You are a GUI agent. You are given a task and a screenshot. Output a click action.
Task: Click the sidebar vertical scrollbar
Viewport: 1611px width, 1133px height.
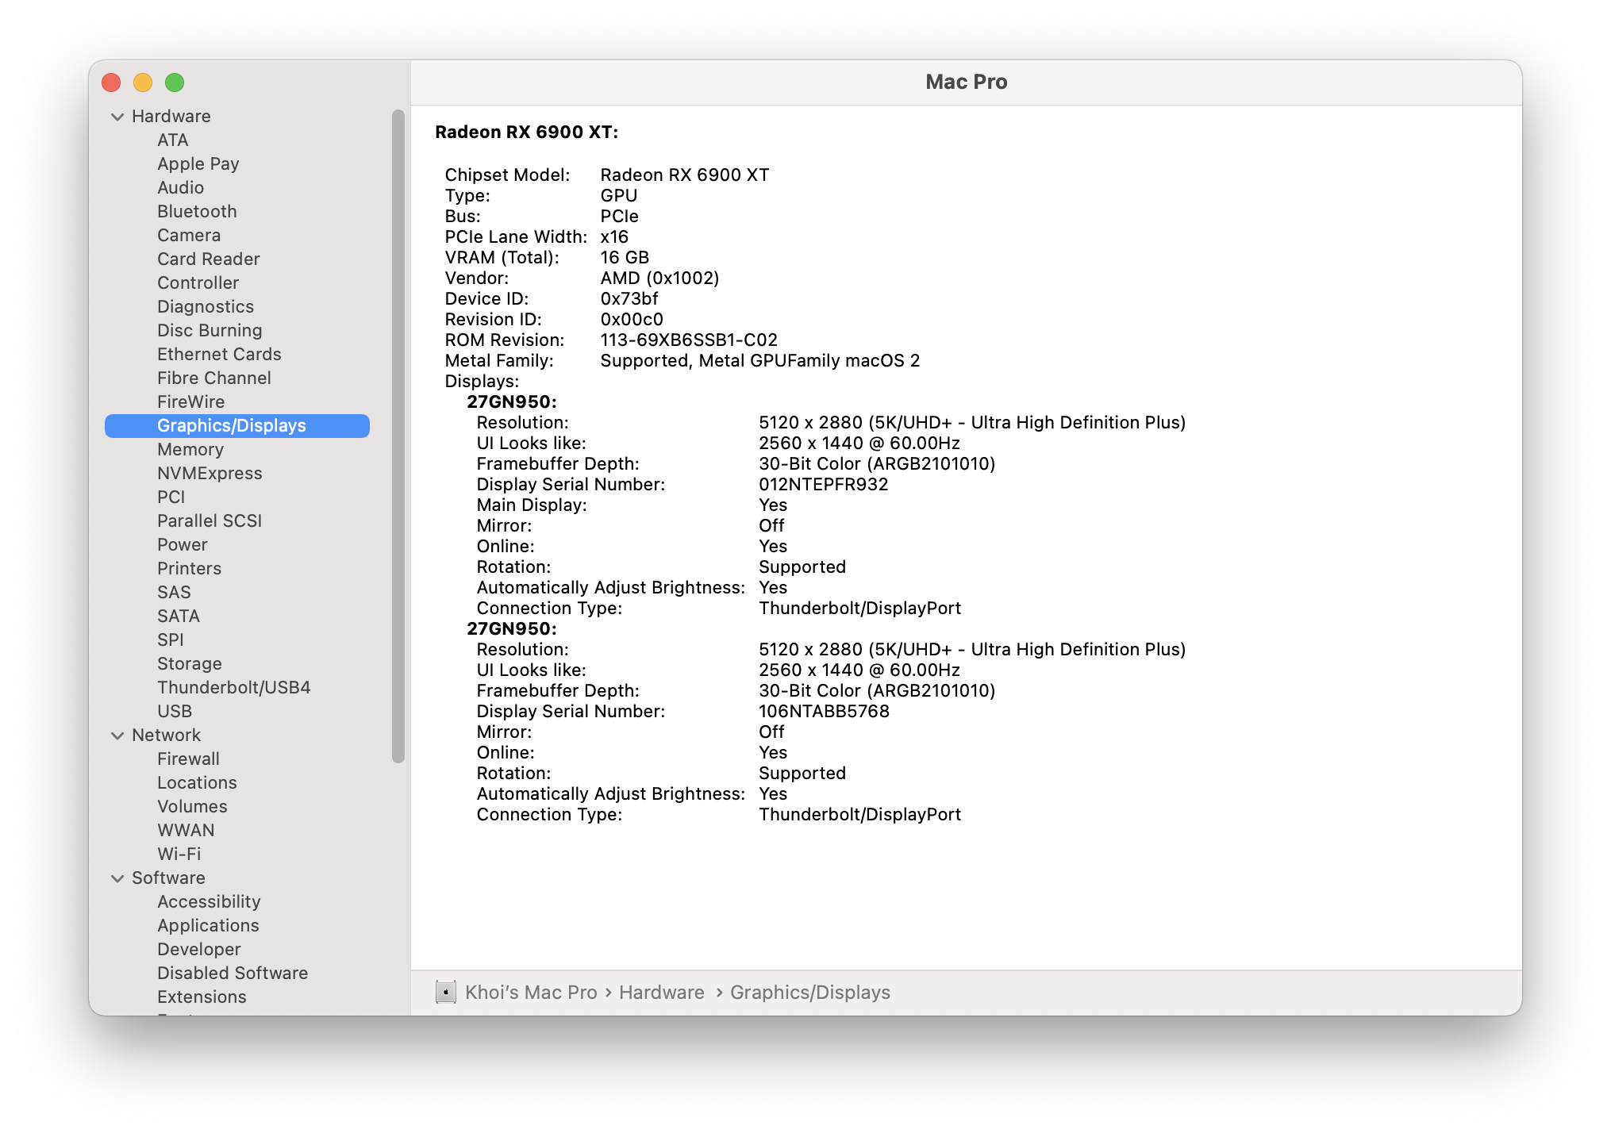(398, 436)
